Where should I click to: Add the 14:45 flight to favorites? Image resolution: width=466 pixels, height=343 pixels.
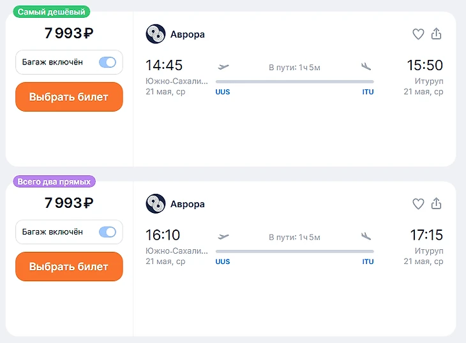418,34
